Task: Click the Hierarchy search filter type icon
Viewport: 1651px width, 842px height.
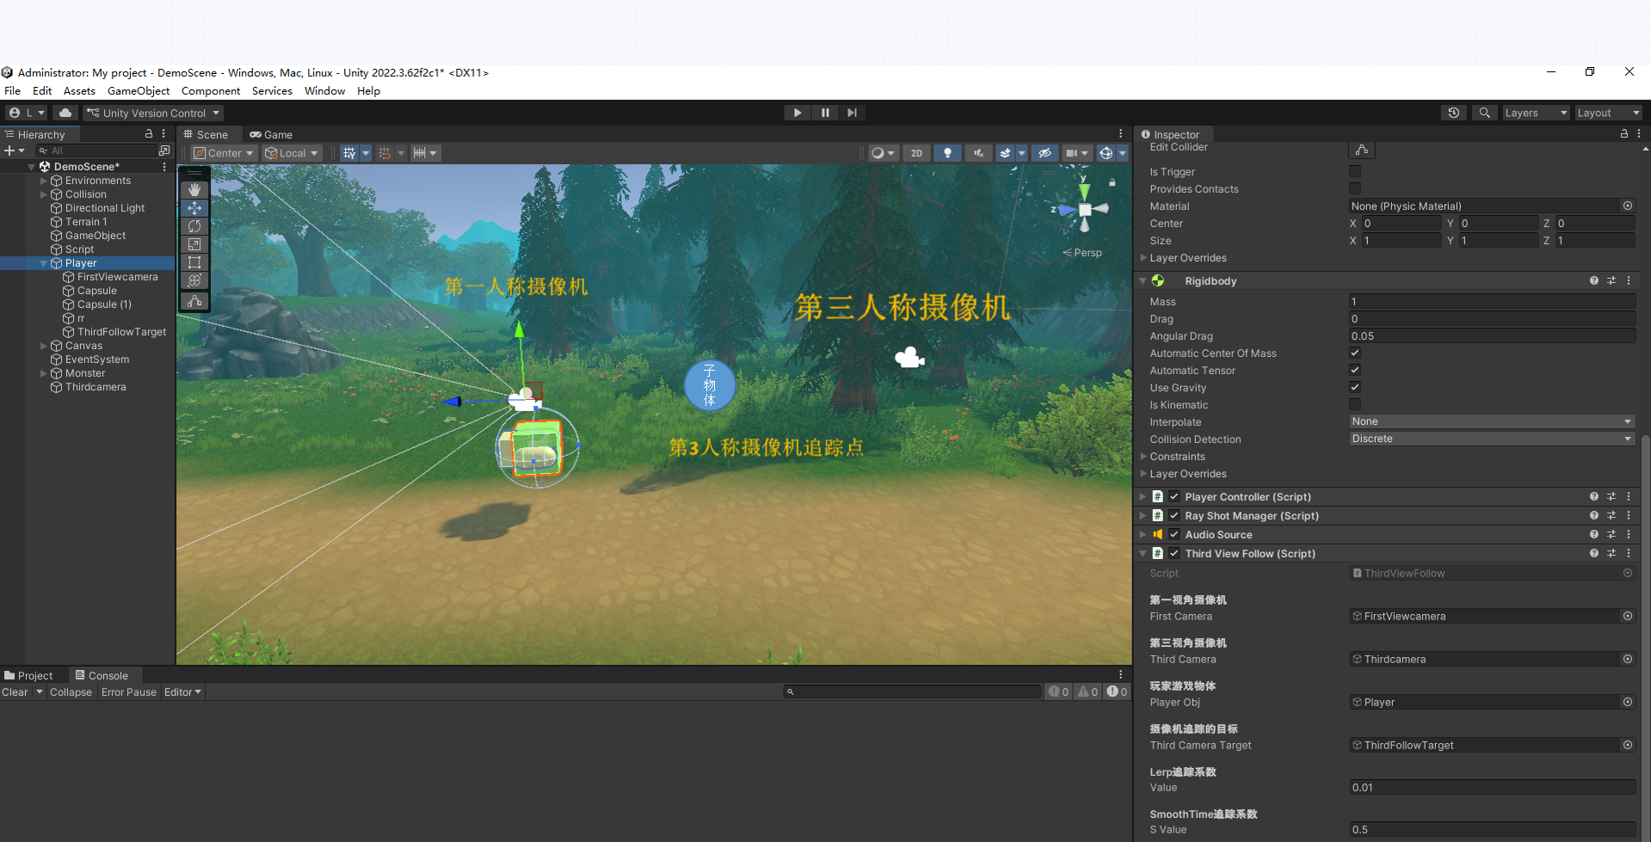Action: coord(164,151)
